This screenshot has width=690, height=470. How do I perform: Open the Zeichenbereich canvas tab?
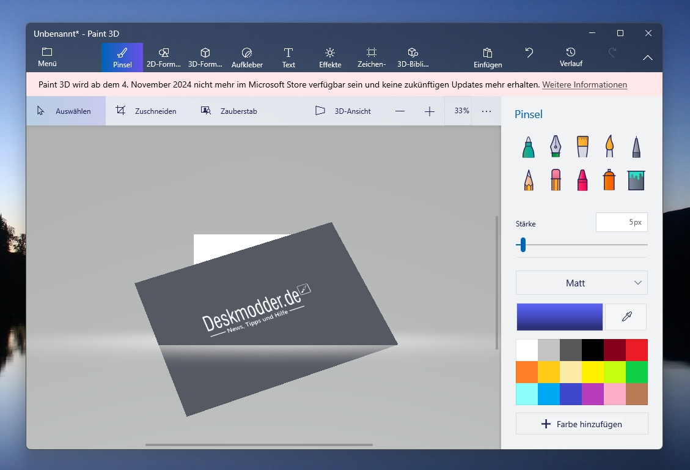pos(372,58)
